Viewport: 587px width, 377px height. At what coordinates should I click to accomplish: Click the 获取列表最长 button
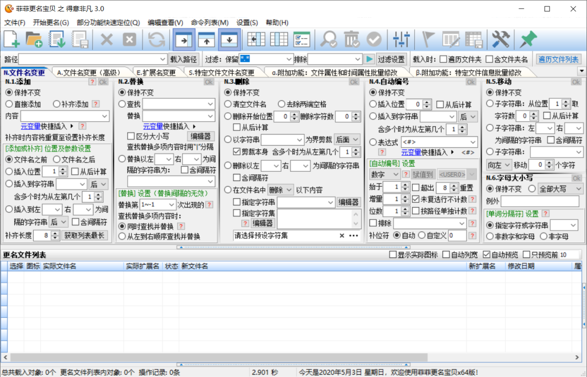pyautogui.click(x=84, y=235)
